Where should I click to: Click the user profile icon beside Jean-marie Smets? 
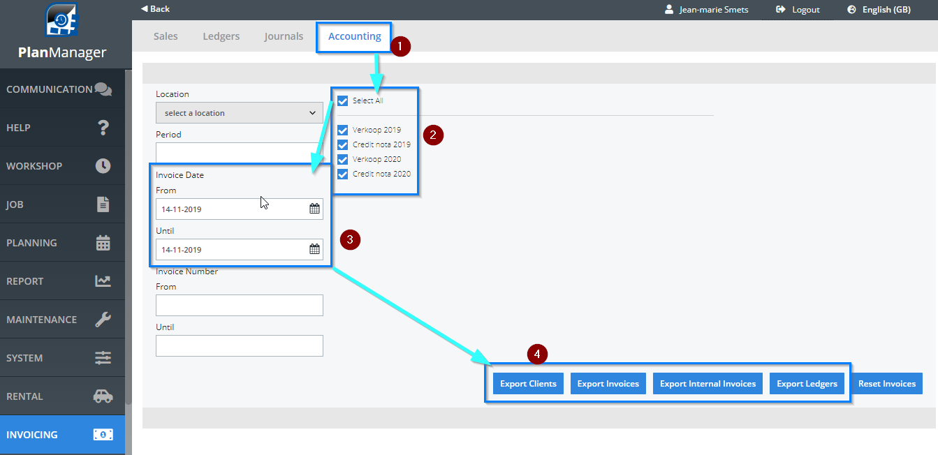click(x=669, y=10)
